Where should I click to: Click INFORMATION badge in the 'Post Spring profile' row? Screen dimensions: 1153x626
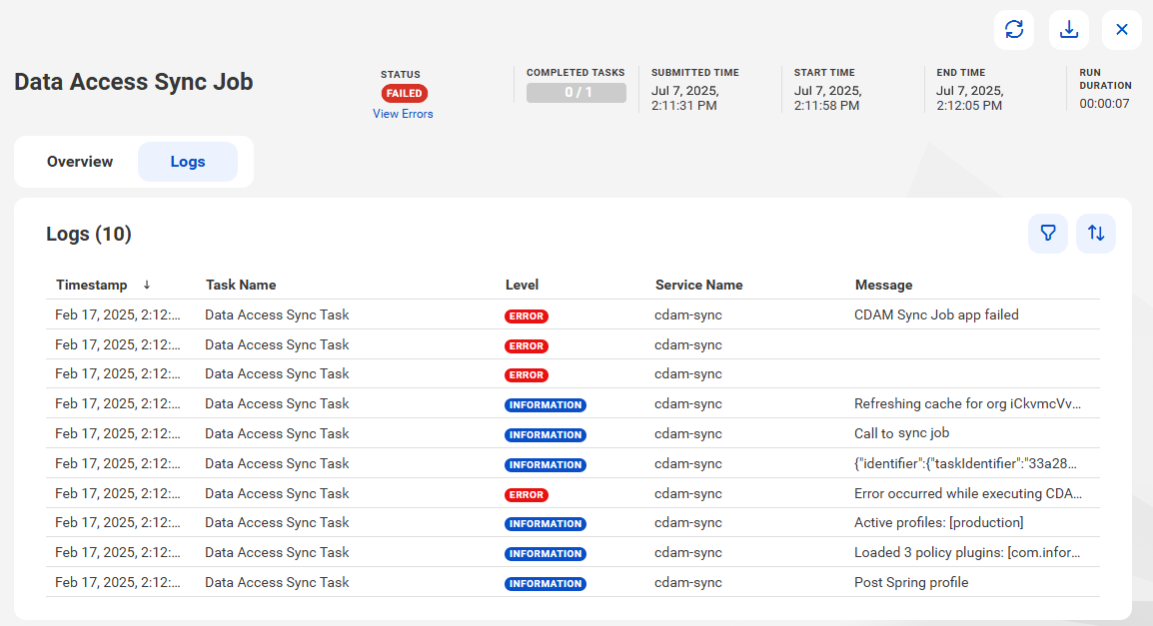(545, 583)
